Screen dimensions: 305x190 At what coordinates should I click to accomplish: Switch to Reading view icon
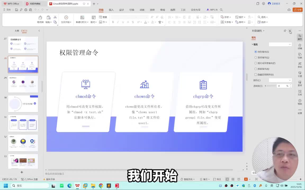tap(239, 179)
